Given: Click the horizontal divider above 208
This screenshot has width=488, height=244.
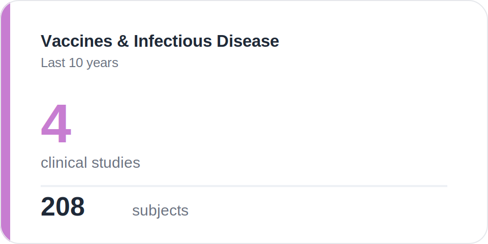Looking at the screenshot, I should (244, 186).
